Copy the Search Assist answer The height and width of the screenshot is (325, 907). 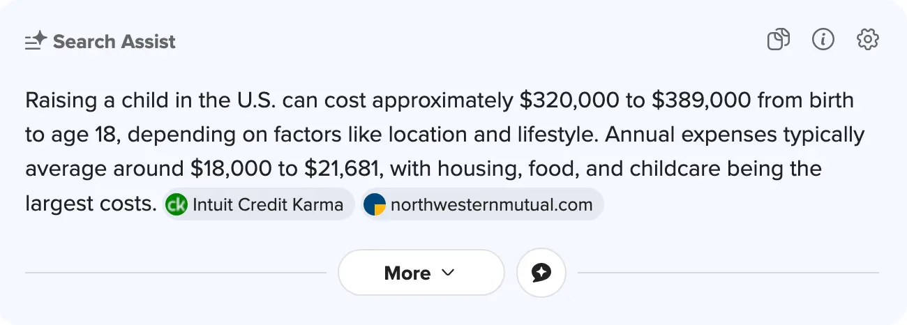coord(778,40)
